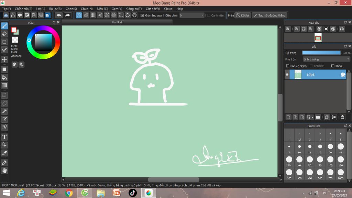Open Help menu
The width and height of the screenshot is (352, 198).
pos(179,9)
